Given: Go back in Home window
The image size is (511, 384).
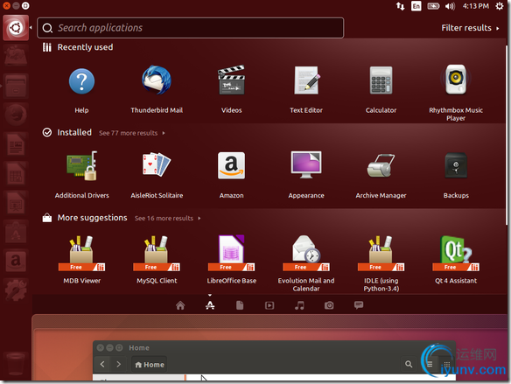Looking at the screenshot, I should coord(102,364).
